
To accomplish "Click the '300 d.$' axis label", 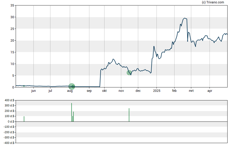I will pyautogui.click(x=9, y=105).
